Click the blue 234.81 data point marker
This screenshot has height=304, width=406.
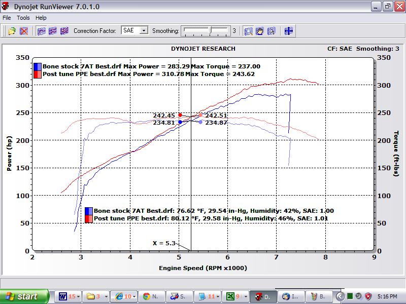pyautogui.click(x=180, y=122)
